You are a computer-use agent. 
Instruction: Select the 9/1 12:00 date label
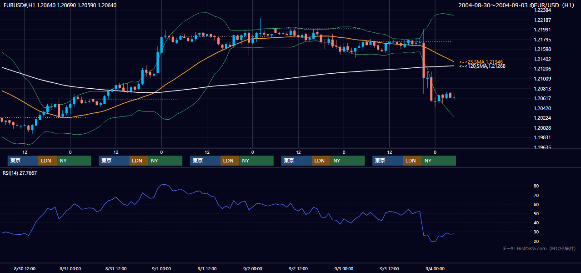pyautogui.click(x=207, y=268)
